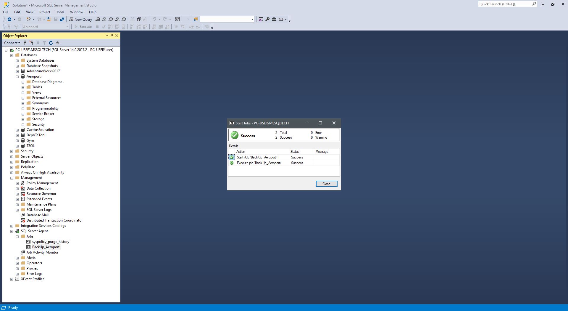Start a New Query
The height and width of the screenshot is (311, 568).
tap(80, 19)
